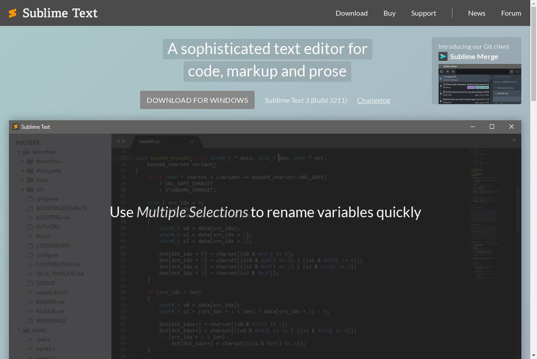Viewport: 537px width, 359px height.
Task: Click the code icon beside BUILD
Action: (30, 236)
